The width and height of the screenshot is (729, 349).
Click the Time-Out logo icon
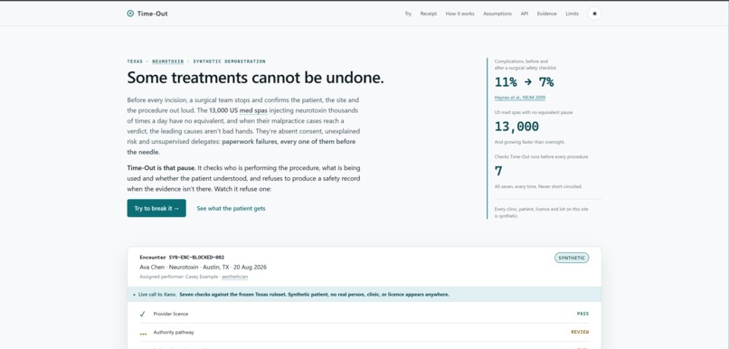click(130, 14)
